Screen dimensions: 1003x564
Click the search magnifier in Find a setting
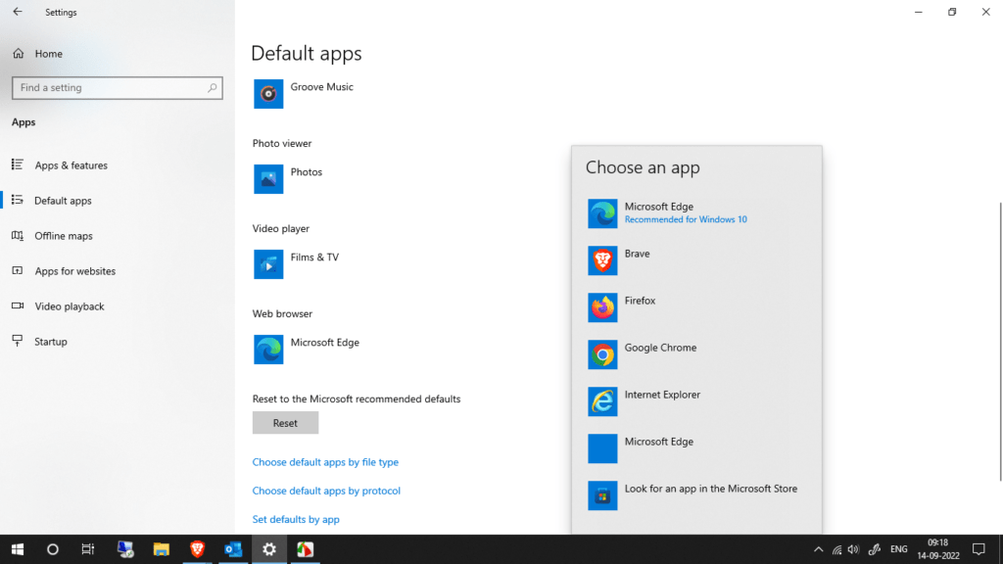point(213,87)
